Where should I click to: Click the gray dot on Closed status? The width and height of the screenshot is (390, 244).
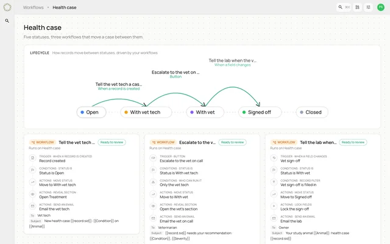click(x=302, y=112)
